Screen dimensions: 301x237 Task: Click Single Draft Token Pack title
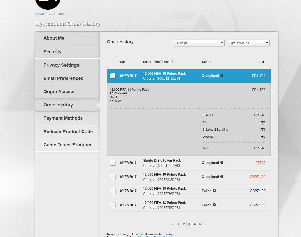point(162,161)
